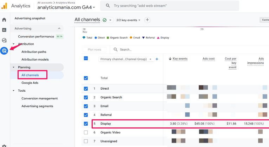The width and height of the screenshot is (269, 147).
Task: Collapse the Advertising section
Action: point(59,28)
